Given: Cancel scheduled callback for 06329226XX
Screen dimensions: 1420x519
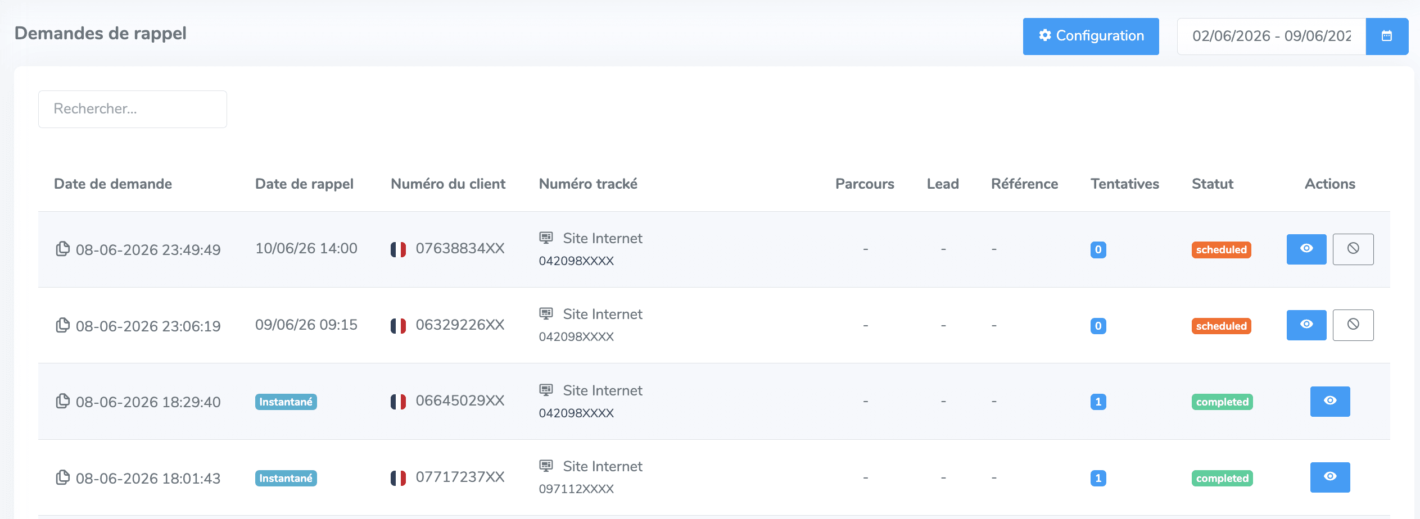Looking at the screenshot, I should coord(1353,325).
